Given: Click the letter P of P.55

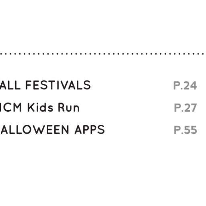Looking at the screenshot, I should tap(177, 130).
